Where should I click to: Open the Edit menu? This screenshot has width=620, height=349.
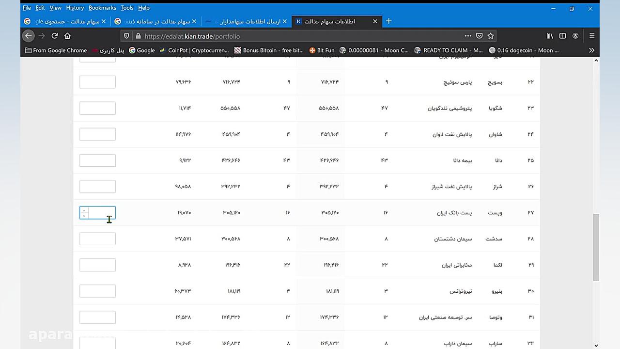pyautogui.click(x=40, y=8)
